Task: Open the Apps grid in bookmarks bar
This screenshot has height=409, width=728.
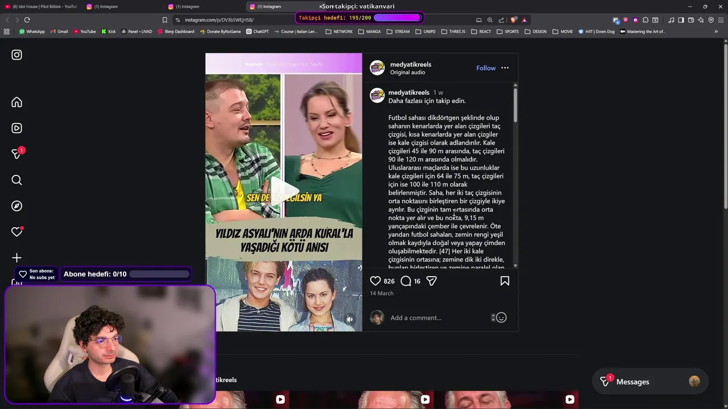Action: (7, 32)
